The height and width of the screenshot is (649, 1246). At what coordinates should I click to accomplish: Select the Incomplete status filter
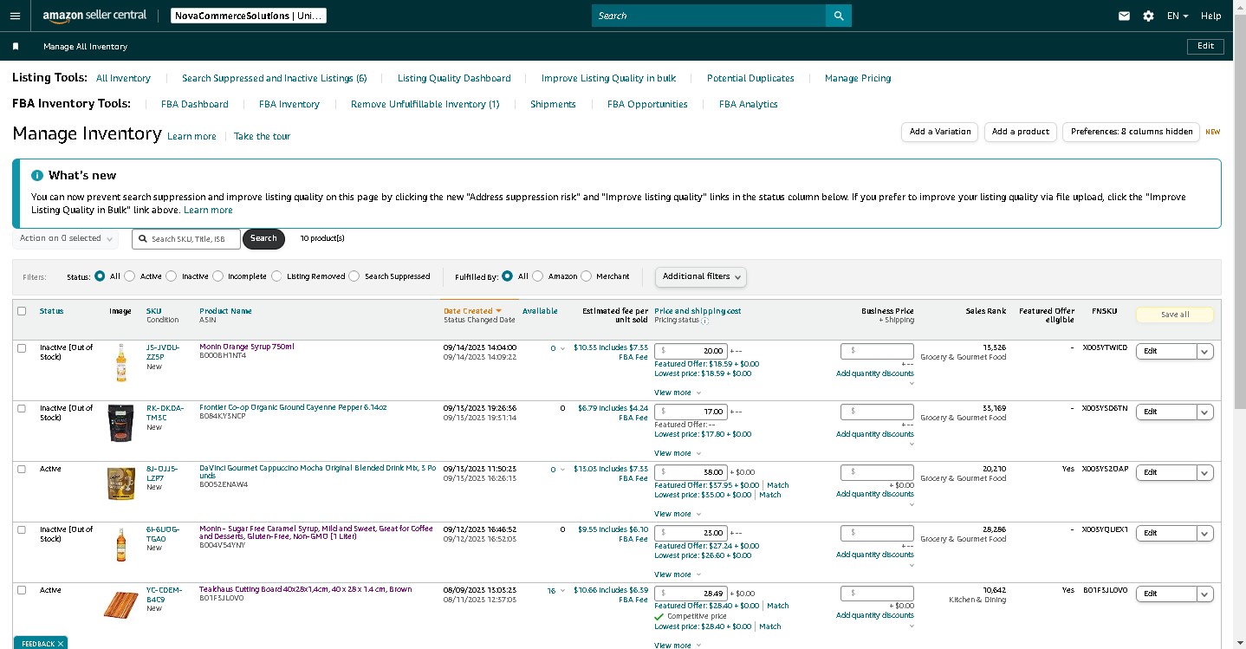(x=217, y=276)
